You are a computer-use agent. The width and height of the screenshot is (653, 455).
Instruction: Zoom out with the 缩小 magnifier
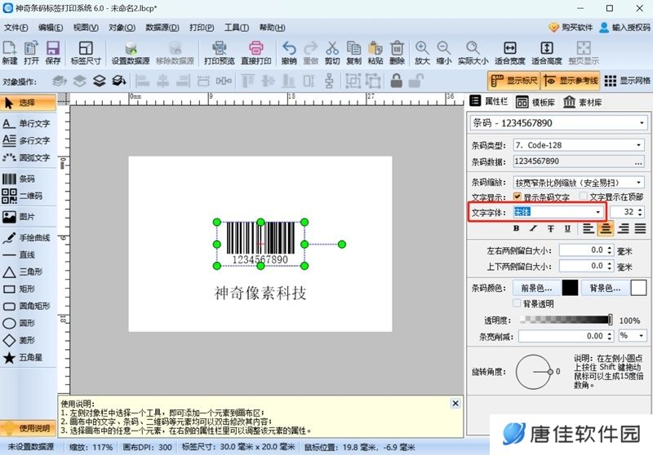443,52
